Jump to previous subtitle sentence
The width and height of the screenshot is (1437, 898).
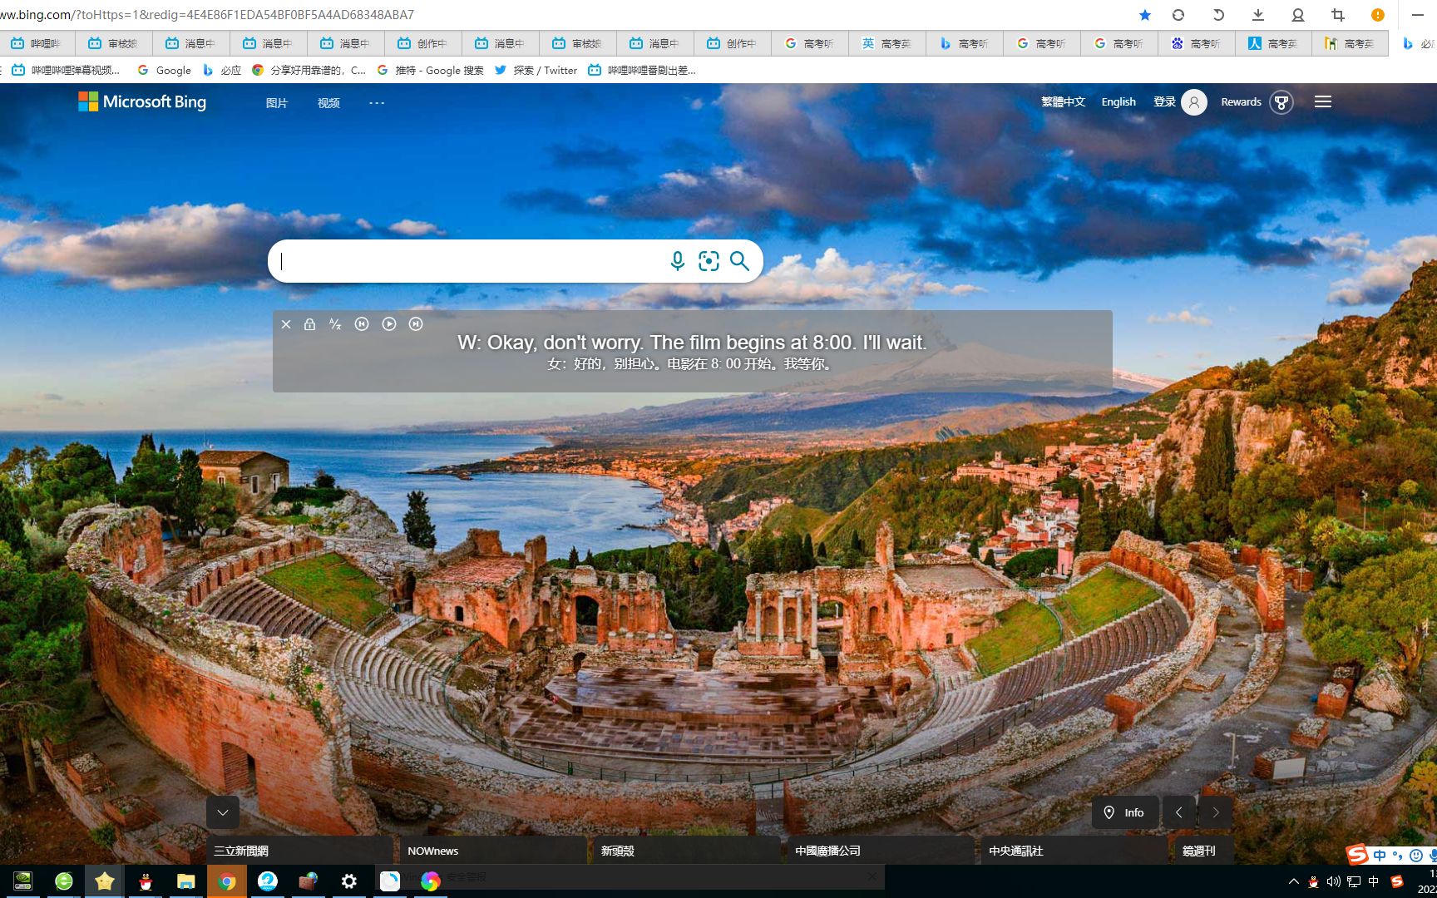coord(362,324)
